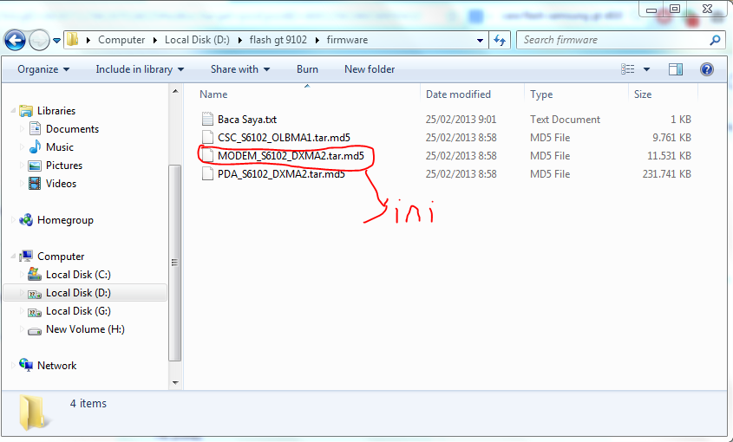Image resolution: width=733 pixels, height=442 pixels.
Task: Select flash gt 9102 in the breadcrumb
Action: (278, 40)
